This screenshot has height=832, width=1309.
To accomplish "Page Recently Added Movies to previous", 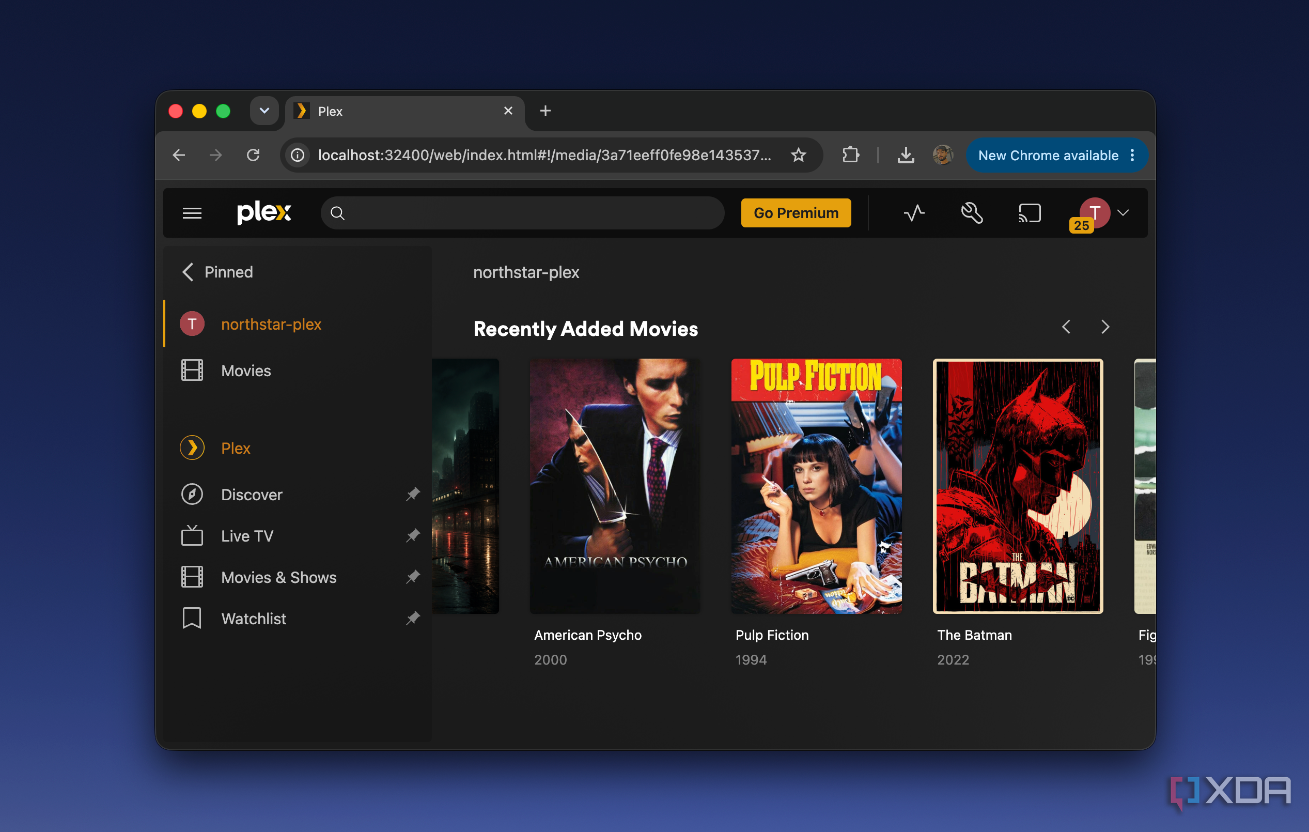I will pyautogui.click(x=1067, y=327).
